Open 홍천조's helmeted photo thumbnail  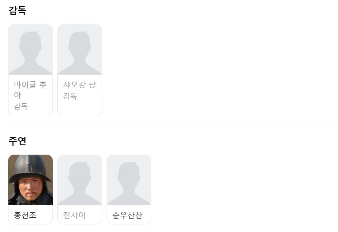click(30, 180)
